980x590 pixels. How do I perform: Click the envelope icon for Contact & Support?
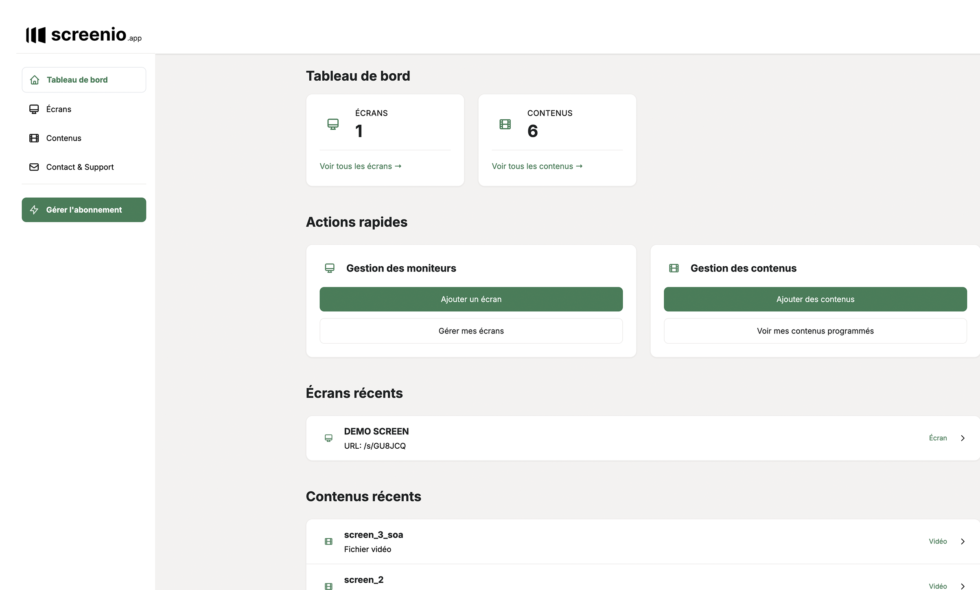[x=34, y=167]
